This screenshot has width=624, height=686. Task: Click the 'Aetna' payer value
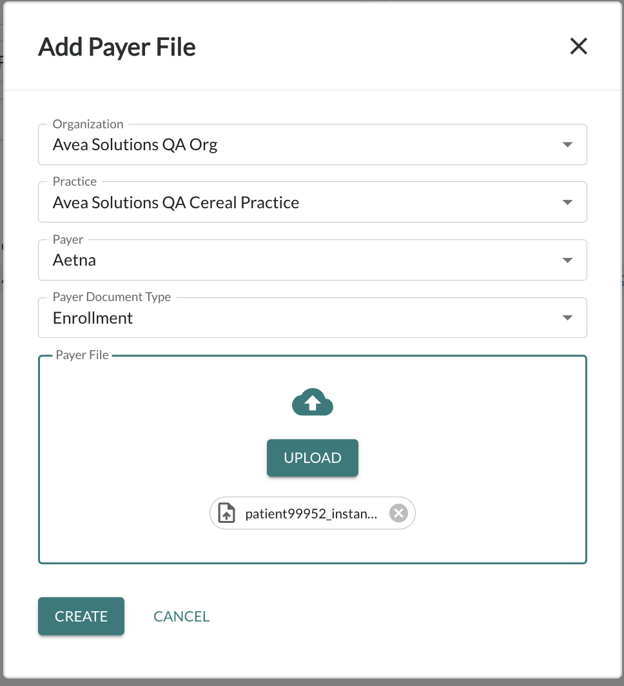[x=74, y=260]
